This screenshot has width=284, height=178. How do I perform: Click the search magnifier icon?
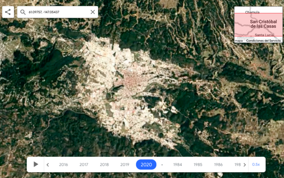23,12
